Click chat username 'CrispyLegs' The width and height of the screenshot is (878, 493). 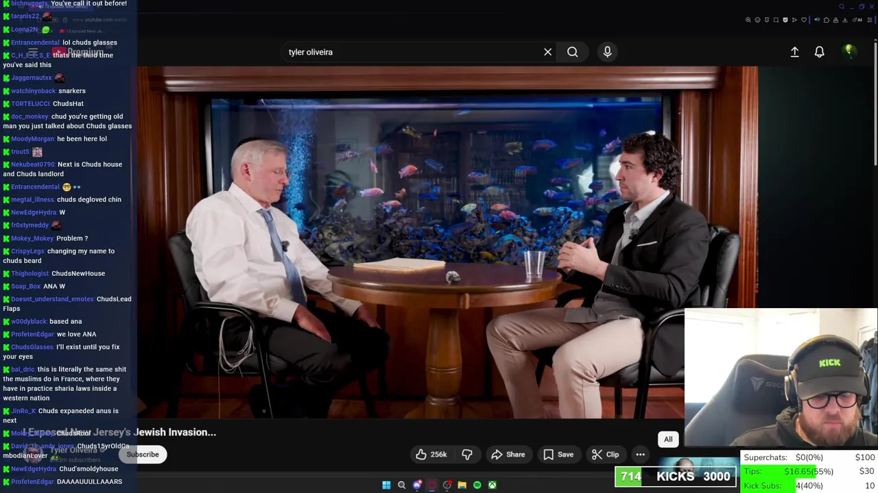(x=27, y=251)
